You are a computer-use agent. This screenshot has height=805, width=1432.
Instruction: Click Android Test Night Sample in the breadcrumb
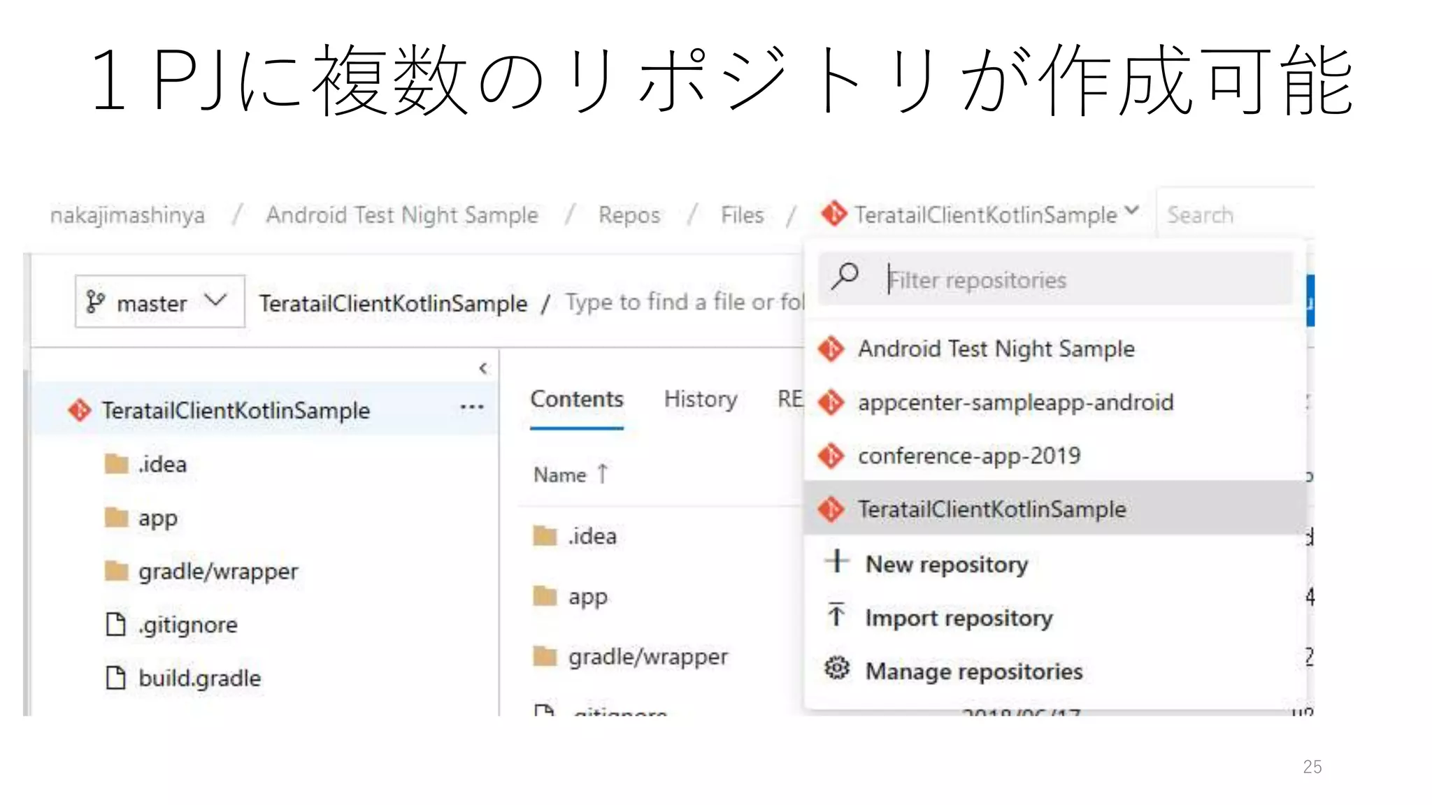coord(402,215)
